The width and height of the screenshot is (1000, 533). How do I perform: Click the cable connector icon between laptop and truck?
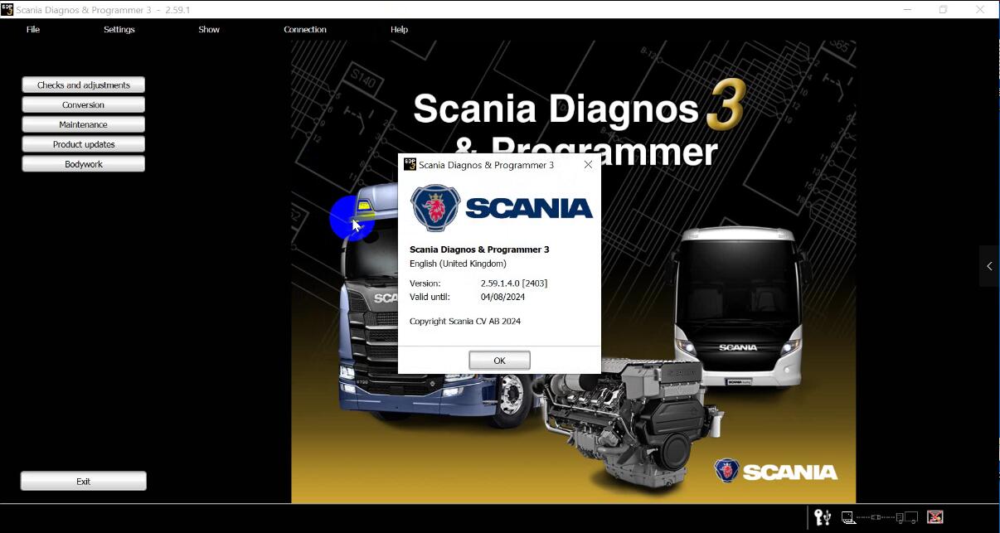(x=876, y=517)
